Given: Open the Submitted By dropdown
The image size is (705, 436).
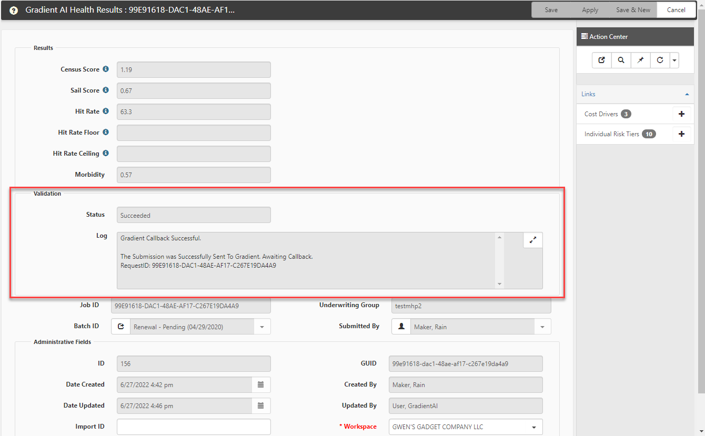Looking at the screenshot, I should (542, 327).
